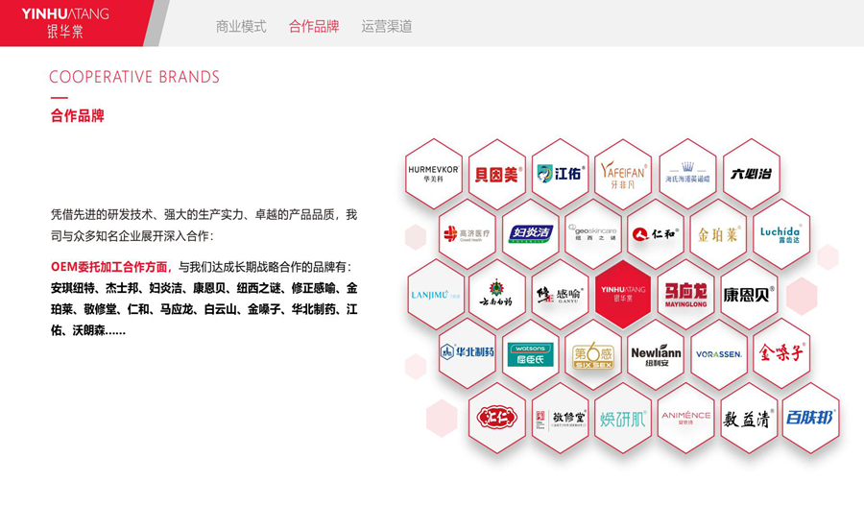Select the geoskincare 纽西之谜 hexagon

(593, 234)
